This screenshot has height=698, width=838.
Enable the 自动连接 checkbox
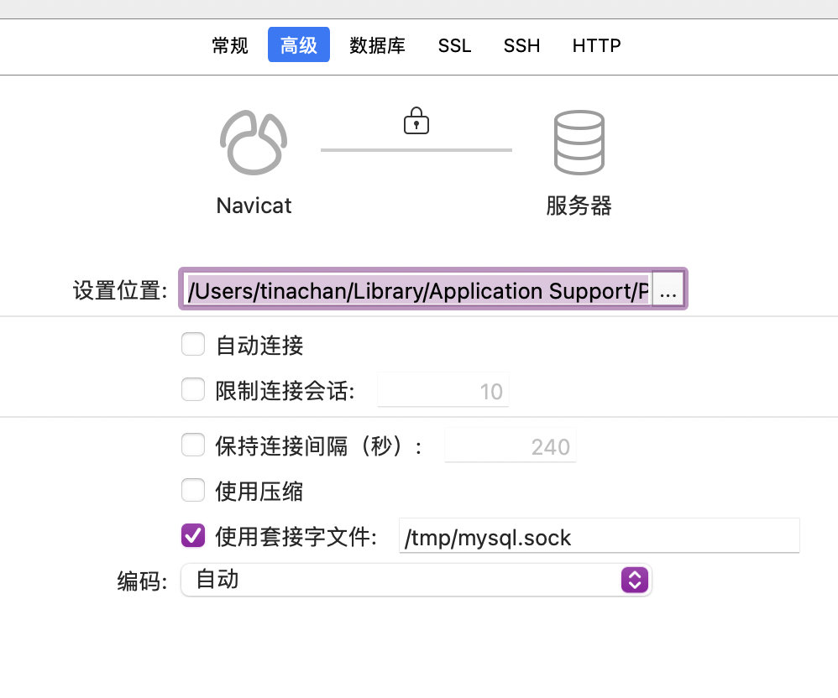pos(193,345)
